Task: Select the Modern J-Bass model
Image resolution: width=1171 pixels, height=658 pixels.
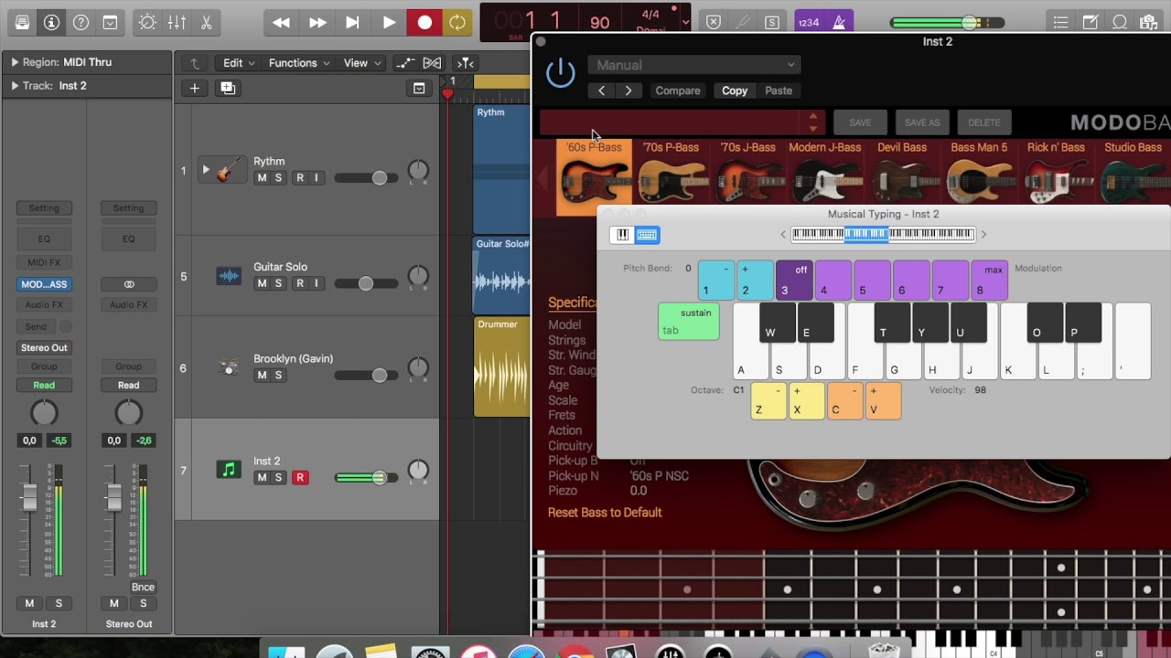Action: [825, 177]
